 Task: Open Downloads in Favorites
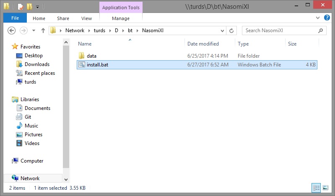click(37, 64)
